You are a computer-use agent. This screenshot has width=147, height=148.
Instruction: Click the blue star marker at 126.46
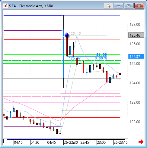coord(67,35)
